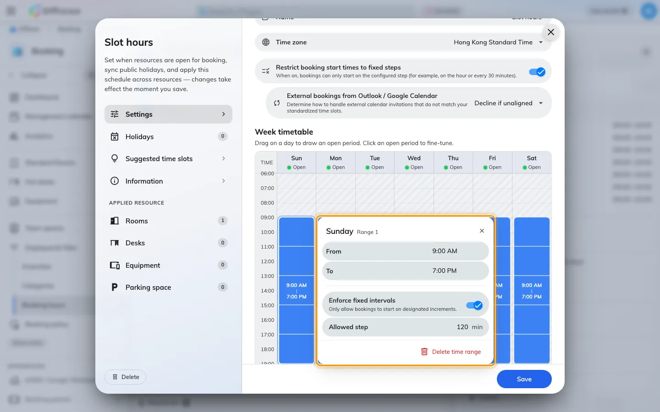Viewport: 660px width, 412px height.
Task: Select Saturday's blue open period block
Action: point(532,290)
